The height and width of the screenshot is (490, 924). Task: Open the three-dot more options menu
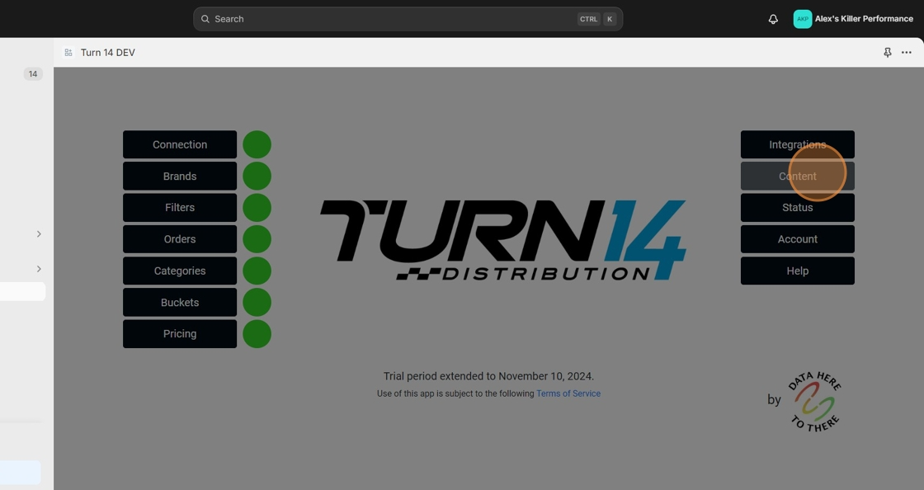(x=907, y=53)
